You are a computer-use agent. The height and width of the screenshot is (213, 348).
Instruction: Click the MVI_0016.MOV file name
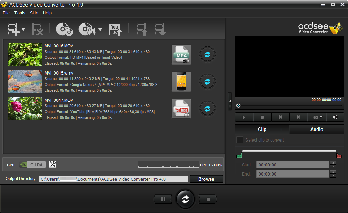point(59,46)
